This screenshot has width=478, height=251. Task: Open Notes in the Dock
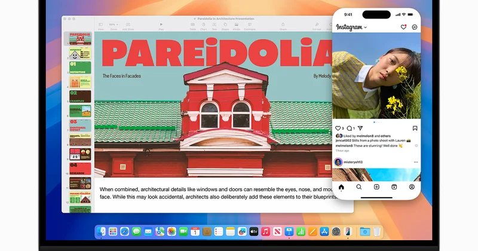[230, 232]
